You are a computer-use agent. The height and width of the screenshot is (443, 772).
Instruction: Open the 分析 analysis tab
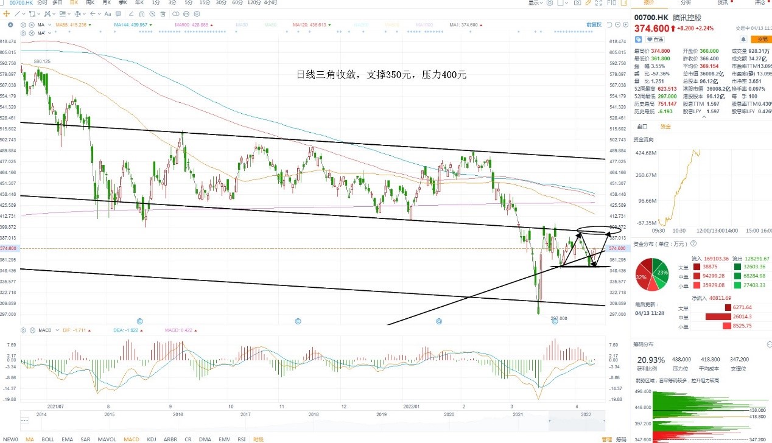point(686,3)
